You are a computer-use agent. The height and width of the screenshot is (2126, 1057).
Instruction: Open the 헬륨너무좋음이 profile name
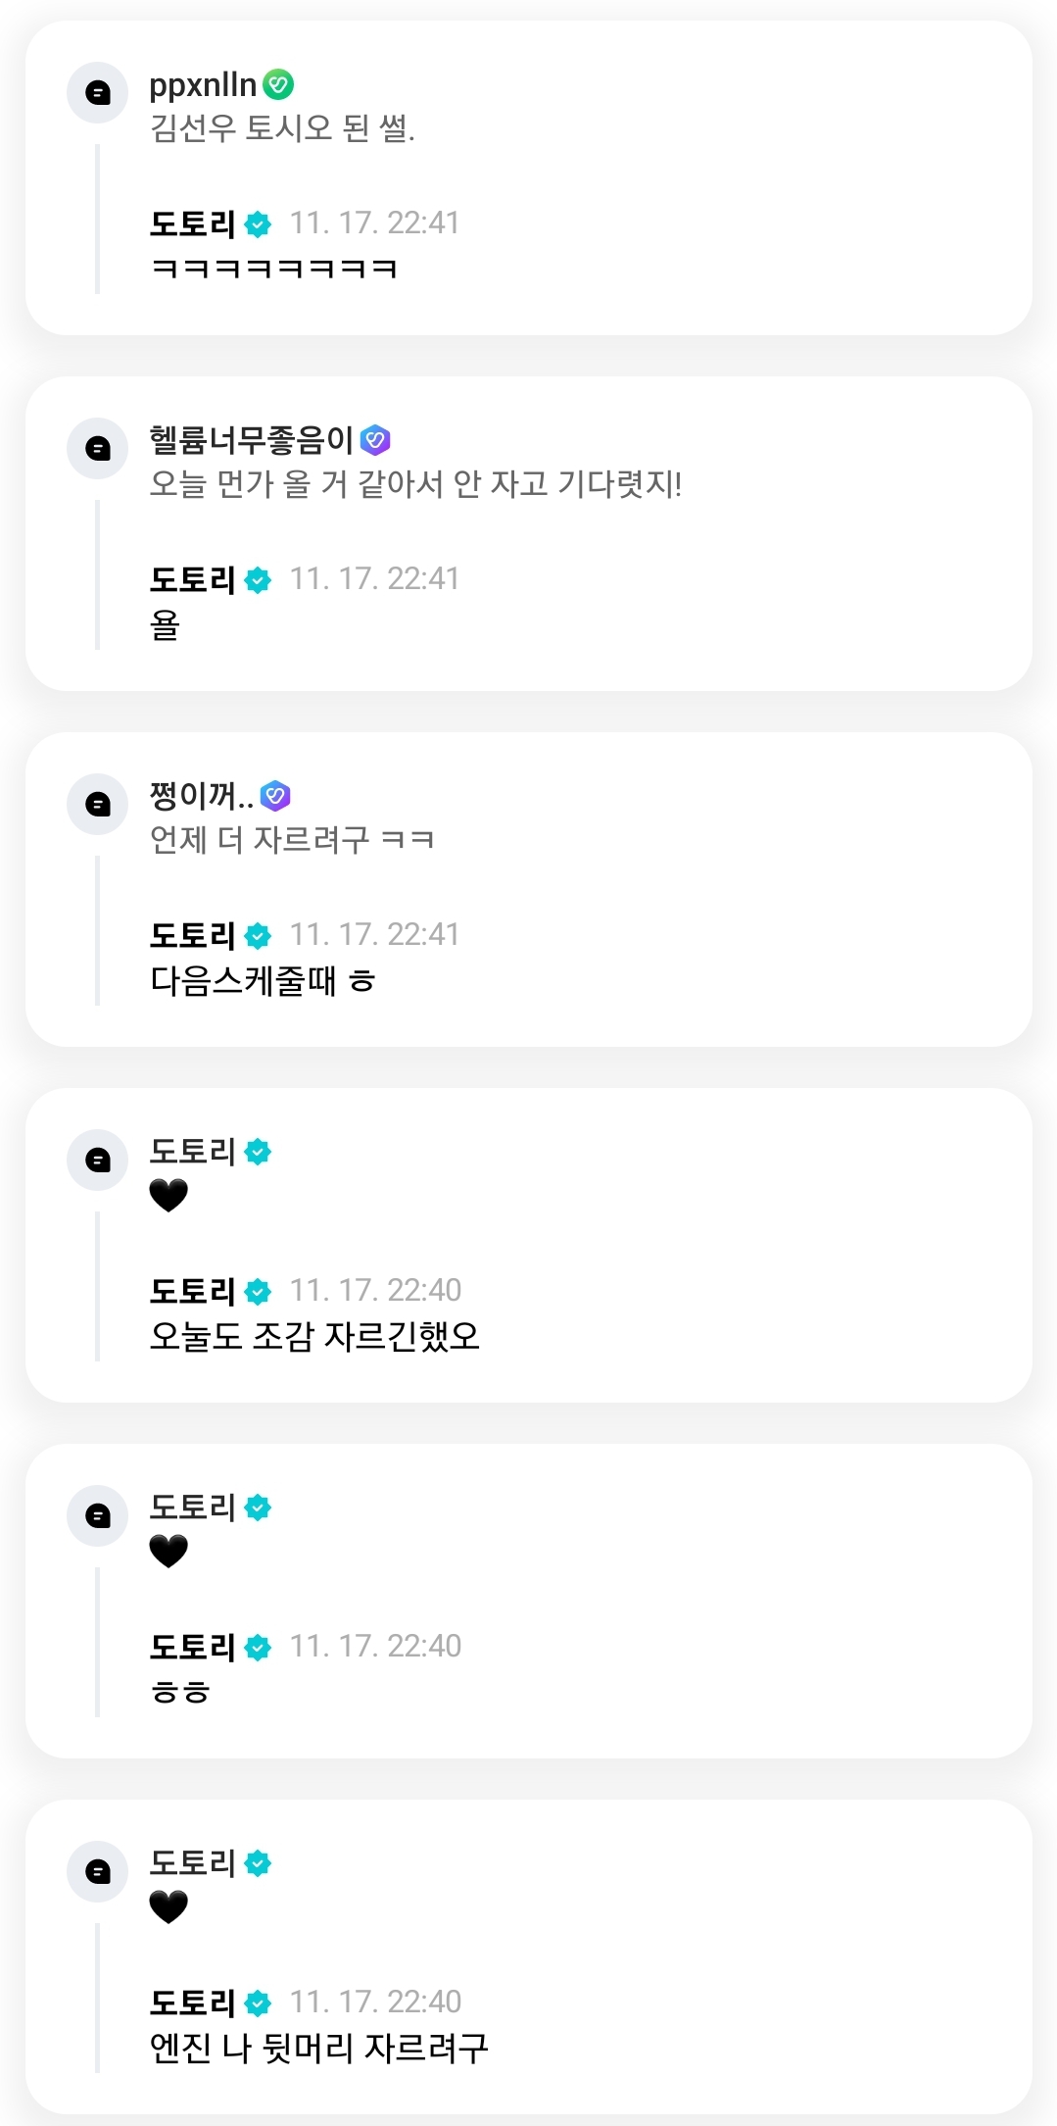point(251,441)
